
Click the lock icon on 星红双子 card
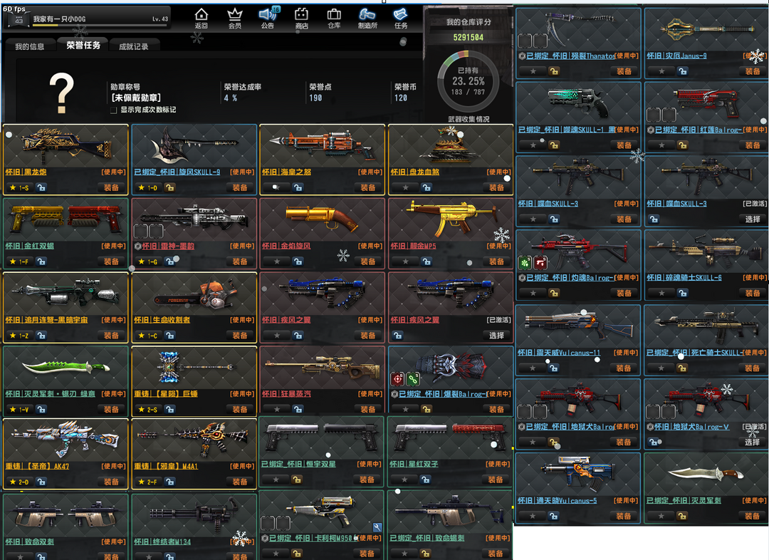425,479
